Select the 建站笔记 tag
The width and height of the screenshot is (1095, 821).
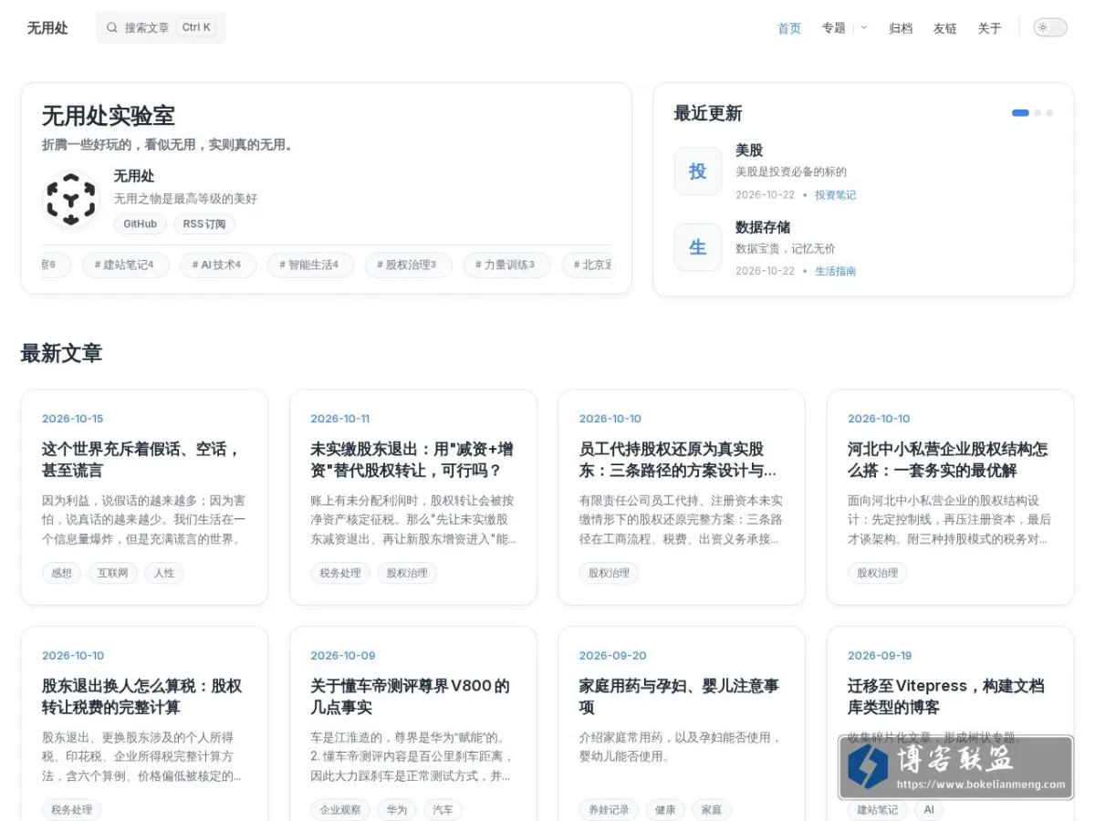point(125,265)
